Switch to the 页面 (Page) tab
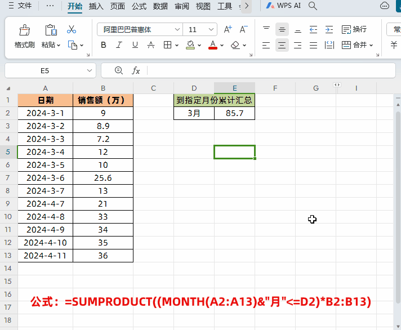This screenshot has height=330, width=401. 117,6
